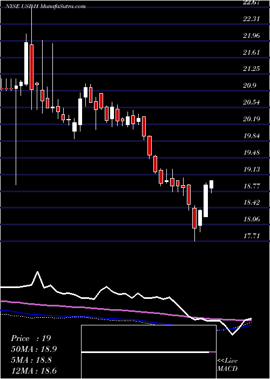Select the 19.13 price axis label
This screenshot has height=379, width=270.
pyautogui.click(x=252, y=169)
